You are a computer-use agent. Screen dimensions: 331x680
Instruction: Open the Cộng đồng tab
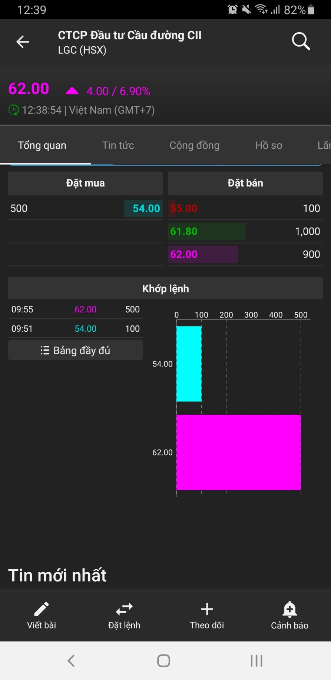coord(195,145)
